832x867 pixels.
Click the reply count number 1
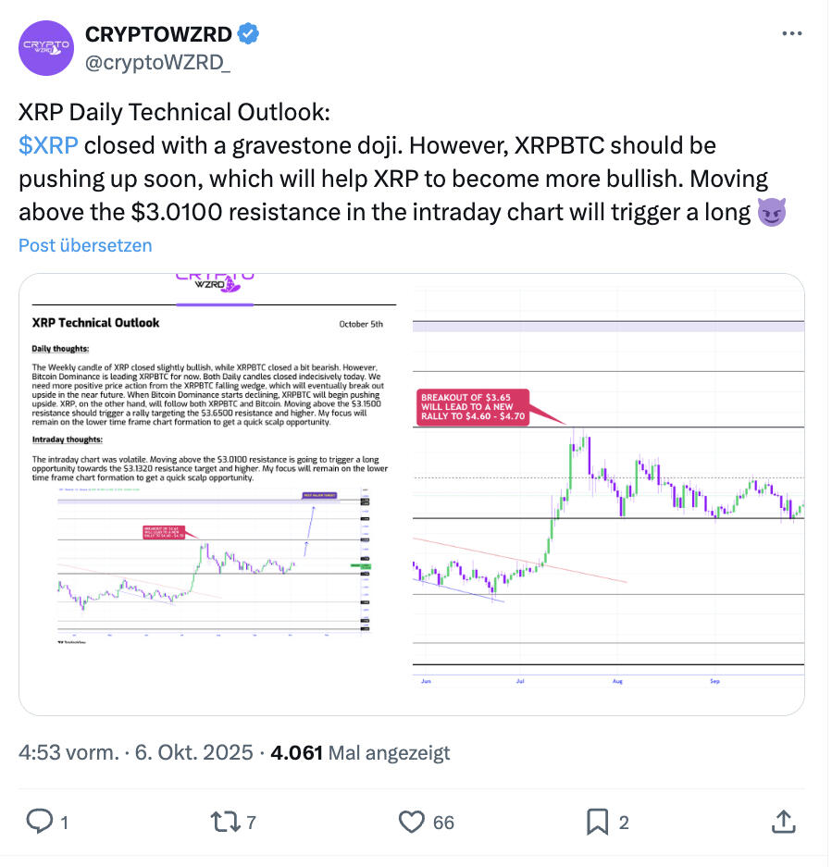coord(64,822)
